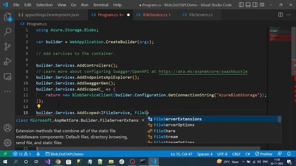Select the FileServerExtensions suggestion
Image resolution: width=296 pixels, height=166 pixels.
click(213, 119)
